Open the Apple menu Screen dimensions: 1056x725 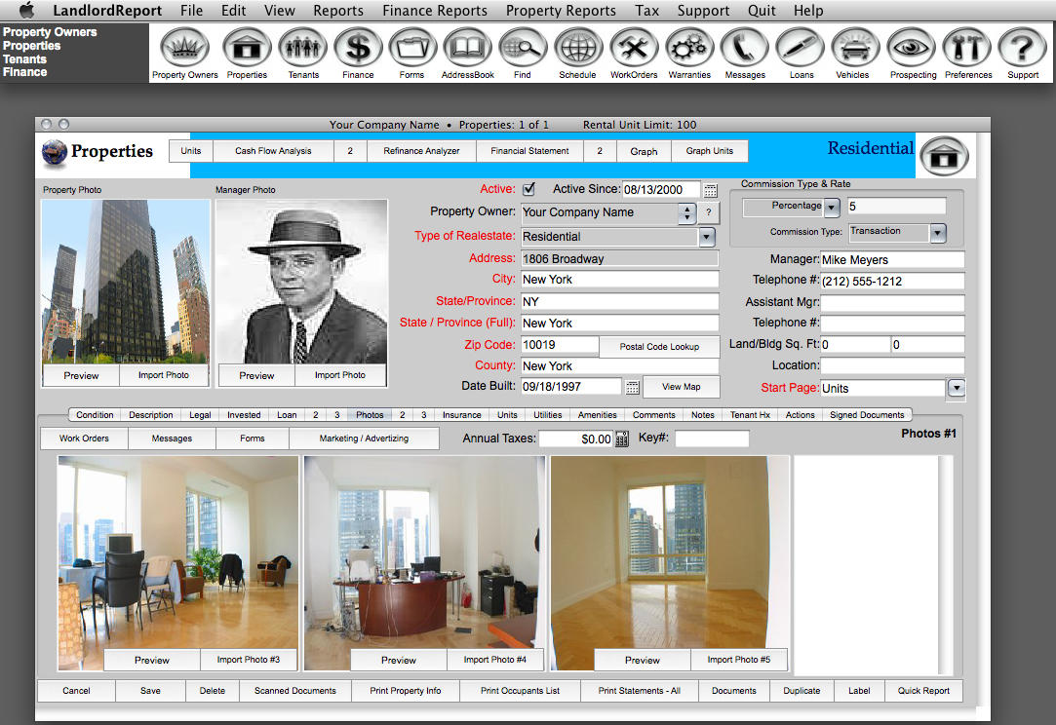[27, 10]
